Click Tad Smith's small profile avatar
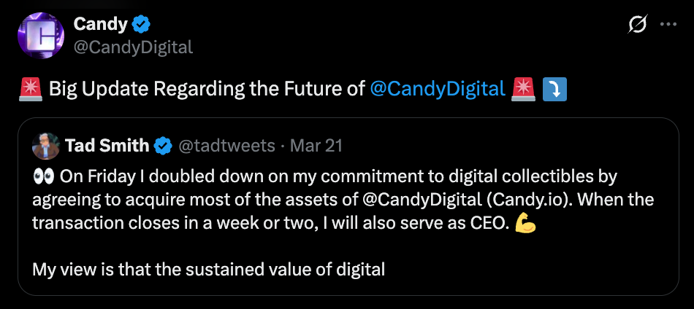 point(46,146)
